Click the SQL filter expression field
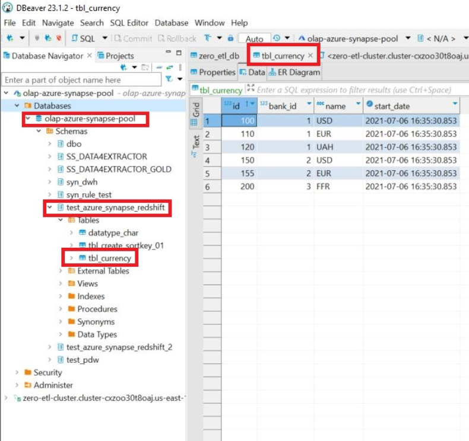The width and height of the screenshot is (469, 441). (x=354, y=90)
